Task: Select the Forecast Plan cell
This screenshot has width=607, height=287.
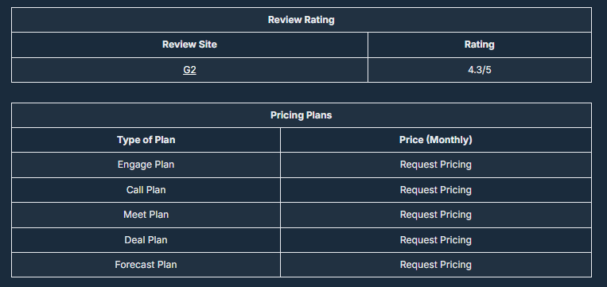Action: pyautogui.click(x=146, y=265)
